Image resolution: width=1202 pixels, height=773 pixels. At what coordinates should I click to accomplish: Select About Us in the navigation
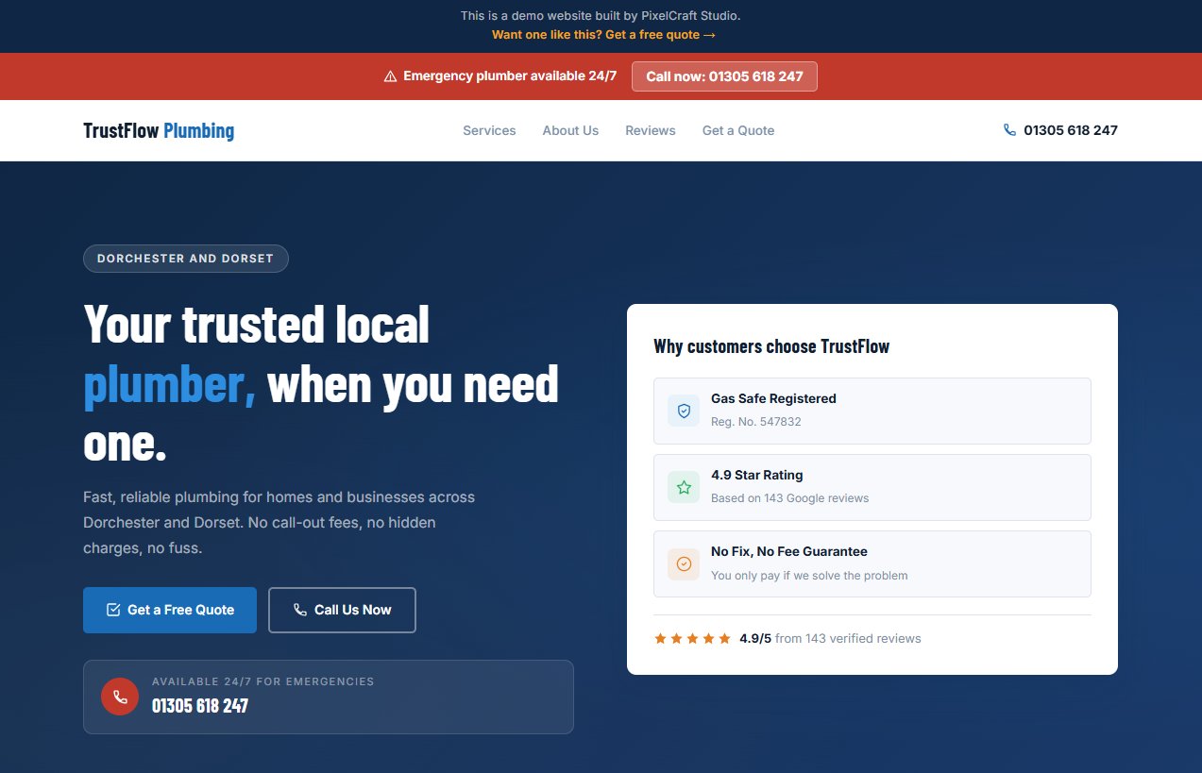pyautogui.click(x=570, y=130)
